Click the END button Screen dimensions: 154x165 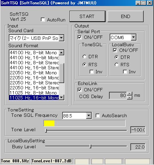tap(126, 16)
